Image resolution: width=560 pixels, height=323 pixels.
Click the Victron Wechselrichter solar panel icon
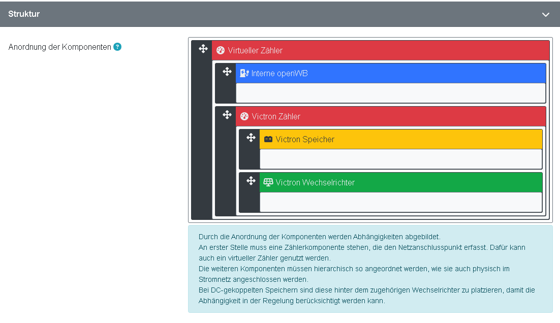[268, 182]
